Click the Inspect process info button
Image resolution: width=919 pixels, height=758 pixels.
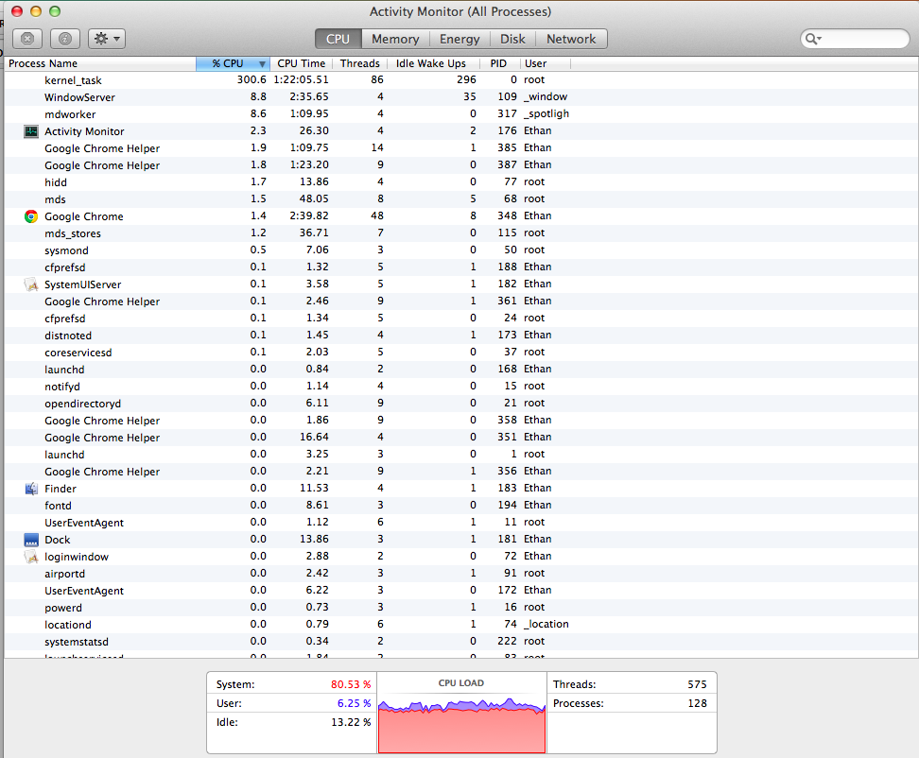(65, 39)
